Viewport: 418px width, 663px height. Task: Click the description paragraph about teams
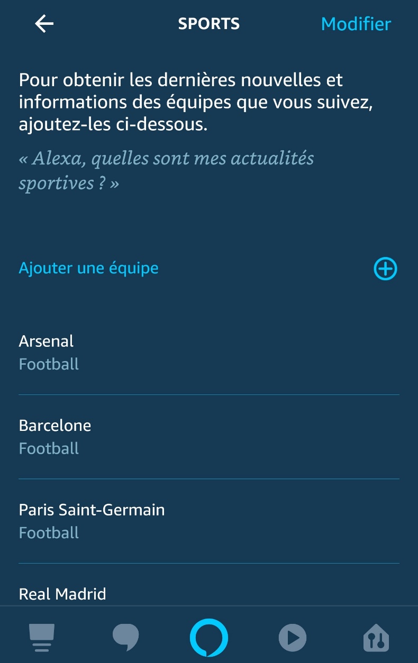point(196,103)
